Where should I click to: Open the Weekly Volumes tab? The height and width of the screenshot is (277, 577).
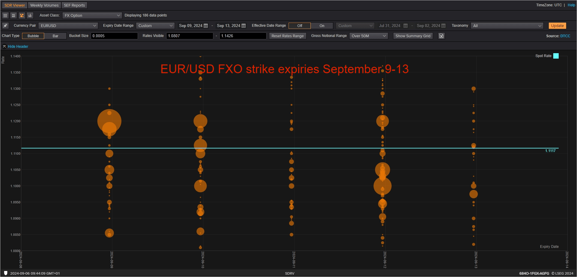(x=44, y=5)
